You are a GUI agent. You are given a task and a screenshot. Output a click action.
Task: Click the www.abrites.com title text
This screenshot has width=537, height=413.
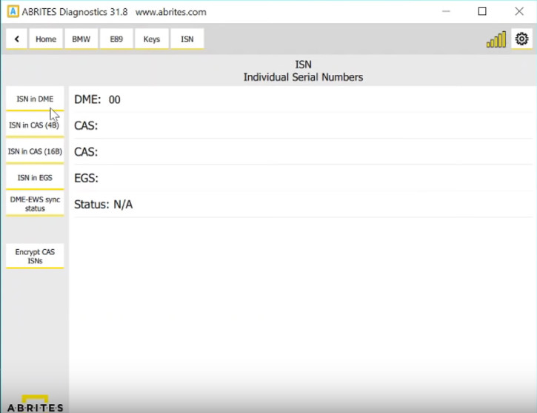171,12
